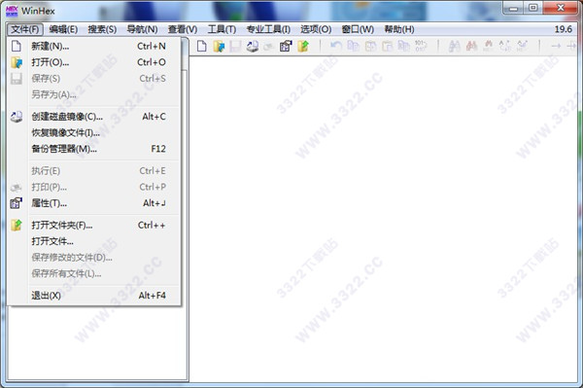Open the 帮助(H) menu
This screenshot has width=583, height=388.
[399, 29]
